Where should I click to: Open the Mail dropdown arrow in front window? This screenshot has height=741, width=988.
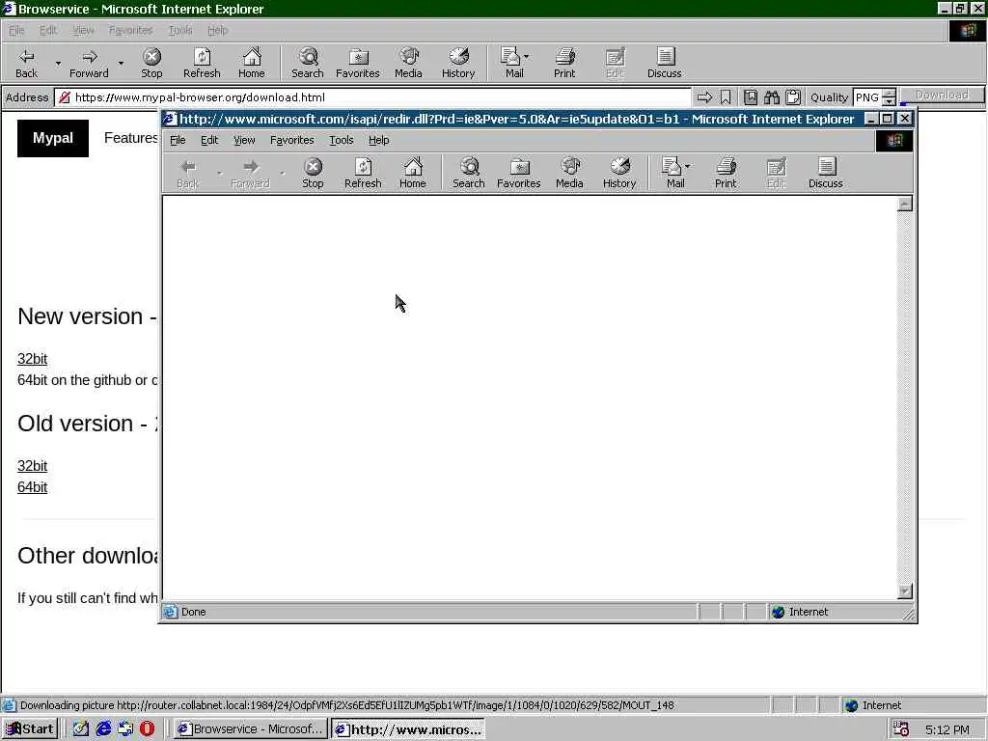coord(687,166)
